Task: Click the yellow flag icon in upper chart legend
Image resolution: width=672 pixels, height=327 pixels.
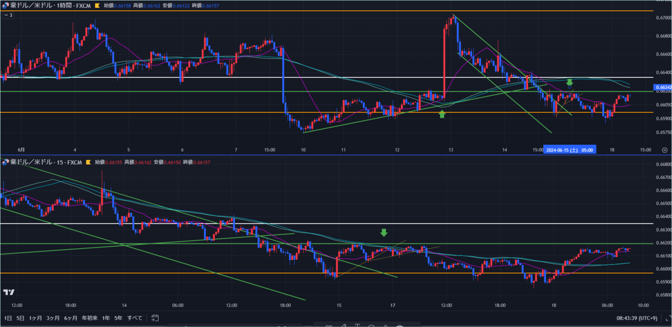Action: point(97,6)
